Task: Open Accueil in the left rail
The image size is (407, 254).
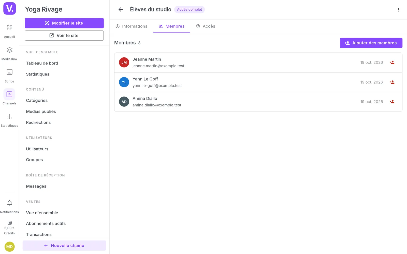Action: (x=9, y=31)
